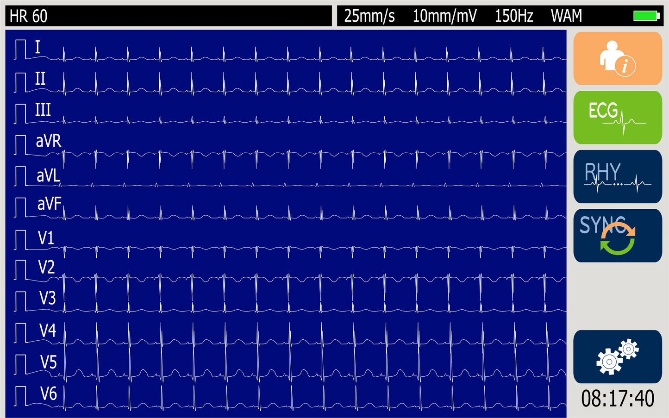Viewport: 669px width, 418px height.
Task: Check the green battery indicator
Action: click(x=645, y=16)
